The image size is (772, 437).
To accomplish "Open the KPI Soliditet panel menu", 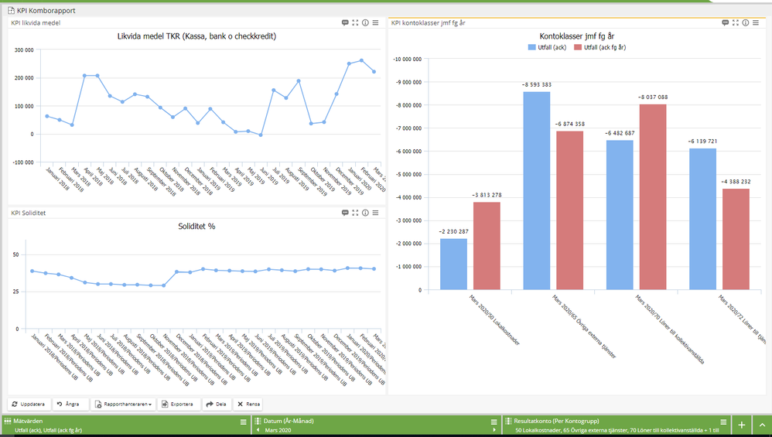I will pos(375,213).
